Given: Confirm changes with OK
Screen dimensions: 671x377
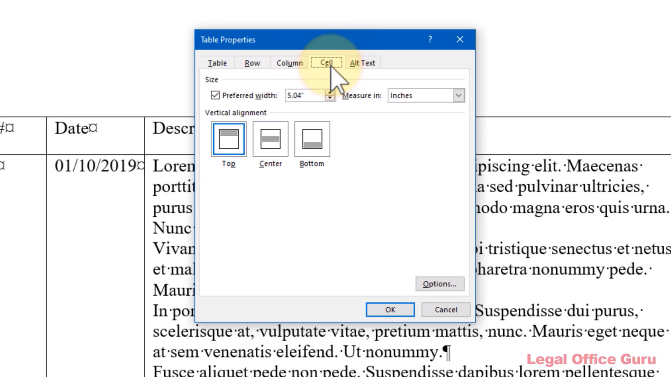Looking at the screenshot, I should click(390, 309).
